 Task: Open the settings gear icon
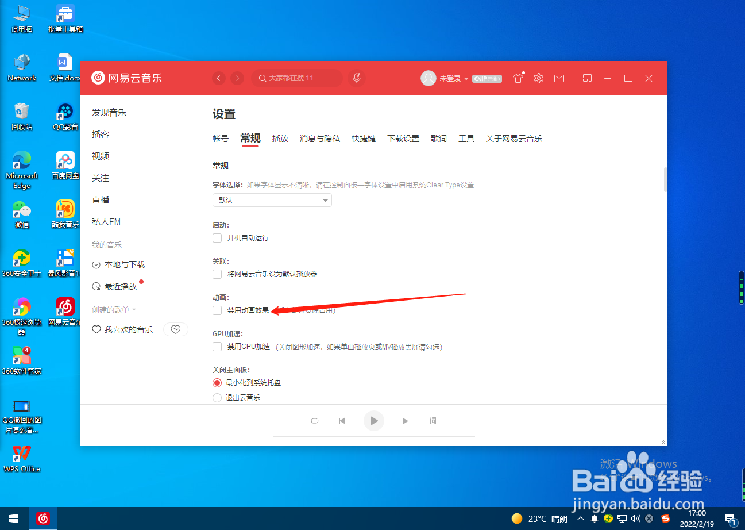point(538,78)
